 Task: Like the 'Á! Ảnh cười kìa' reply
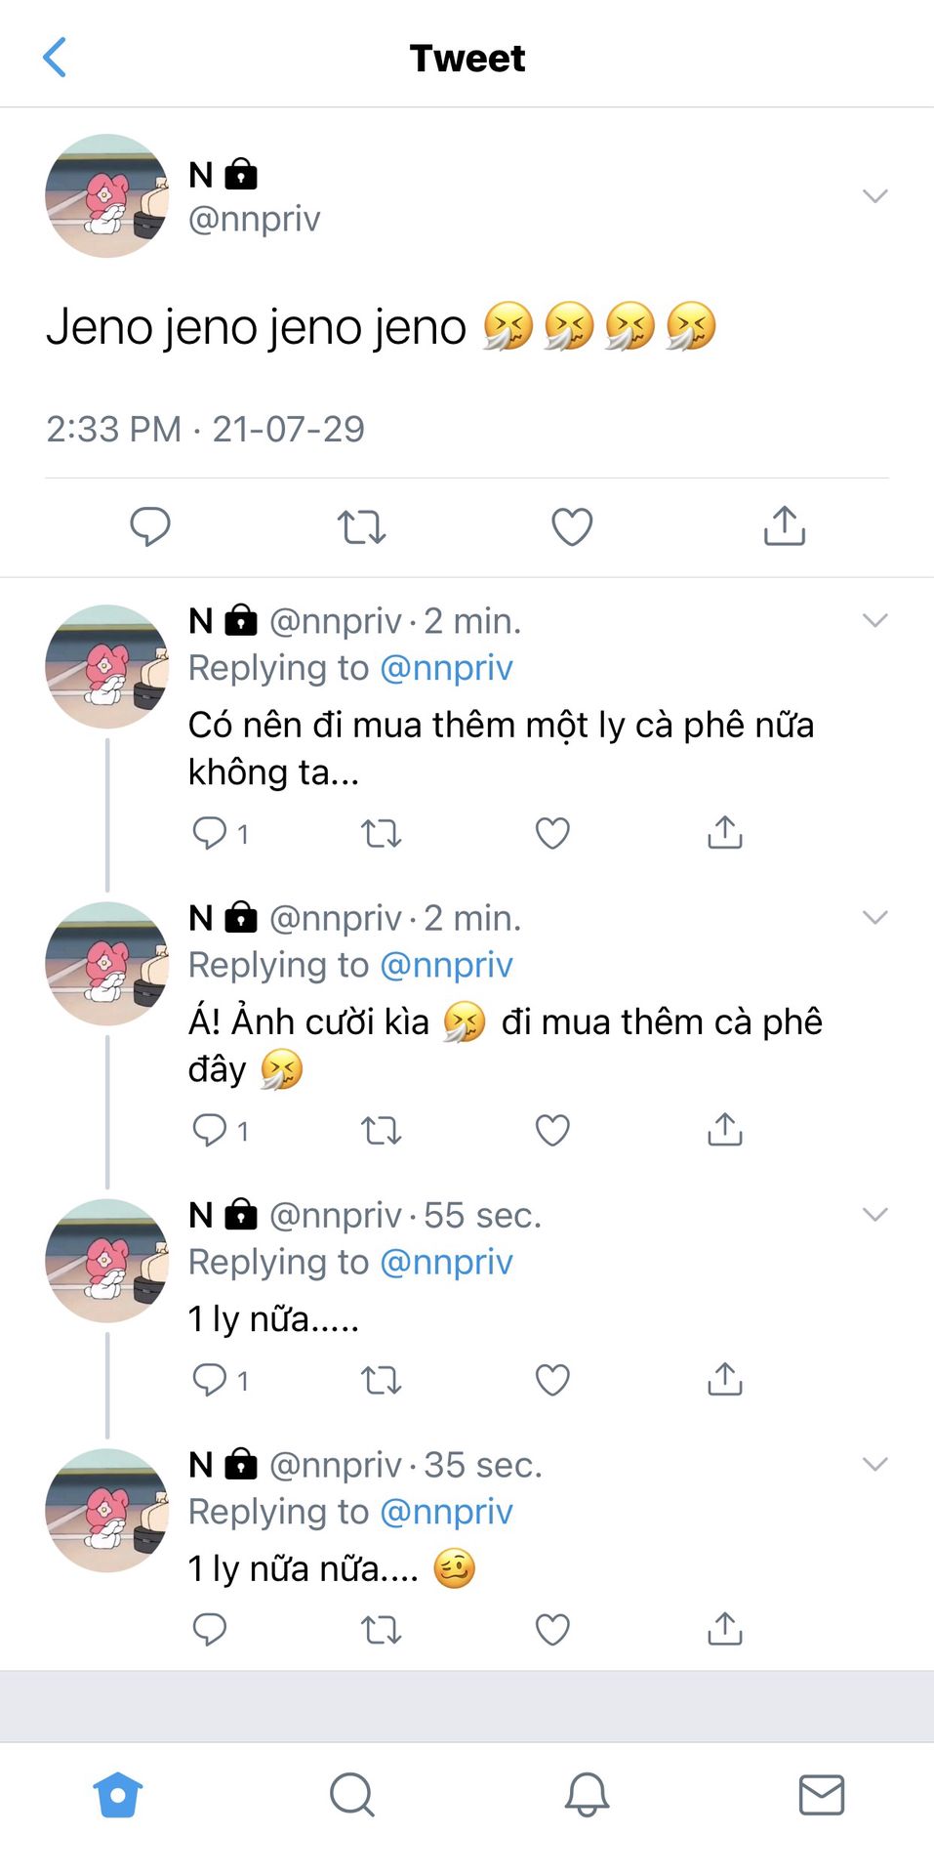[x=552, y=1130]
